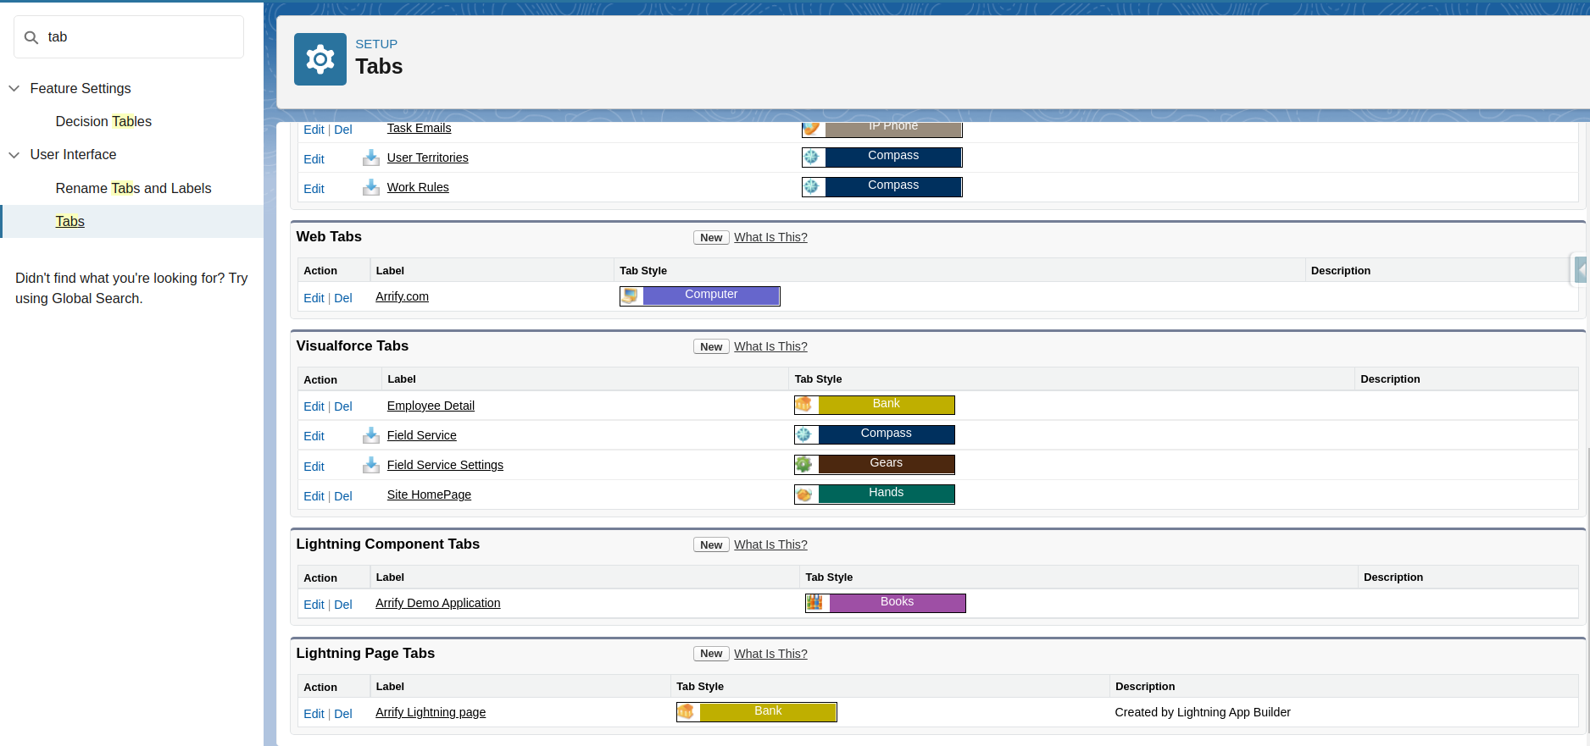The height and width of the screenshot is (746, 1590).
Task: Click the compass icon in Work Rules row
Action: pyautogui.click(x=812, y=186)
